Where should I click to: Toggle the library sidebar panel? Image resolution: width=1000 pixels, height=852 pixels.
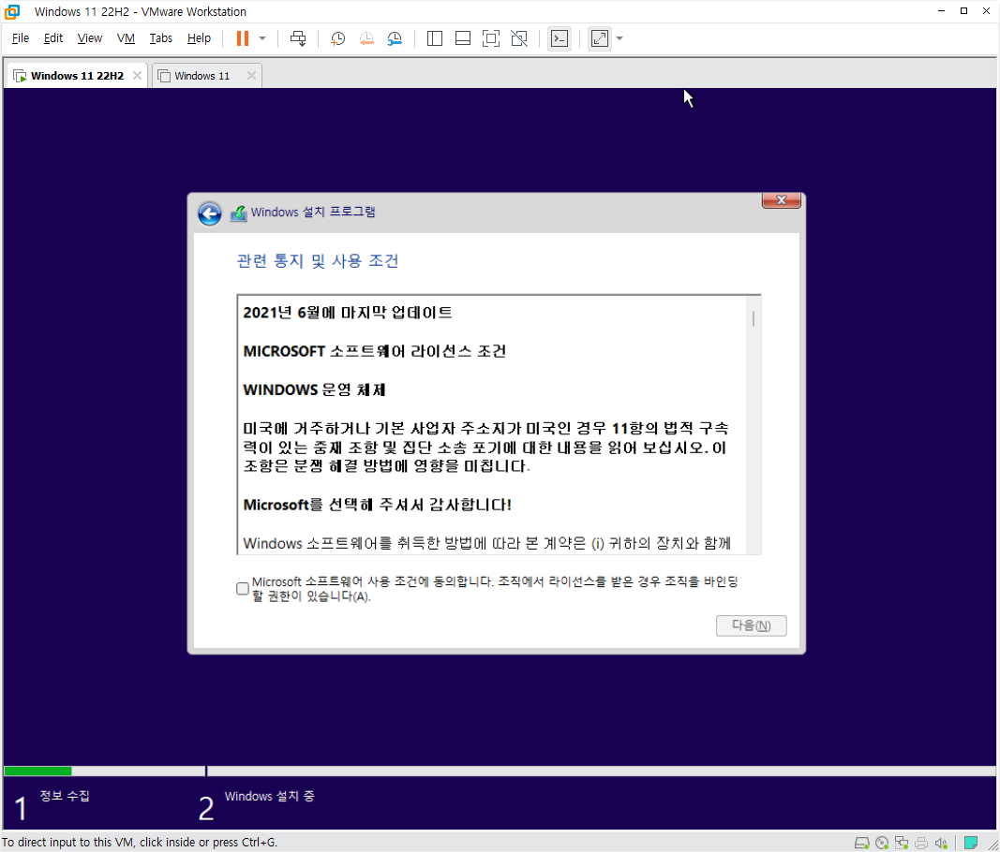434,38
